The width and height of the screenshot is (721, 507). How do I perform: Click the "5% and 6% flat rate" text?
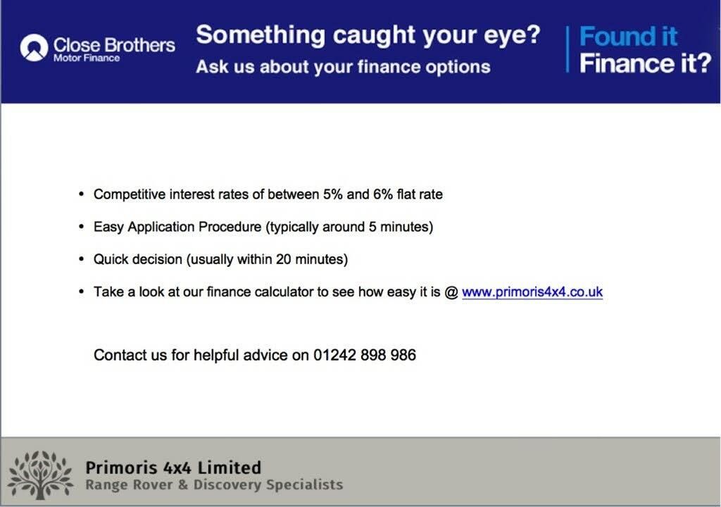pos(382,194)
